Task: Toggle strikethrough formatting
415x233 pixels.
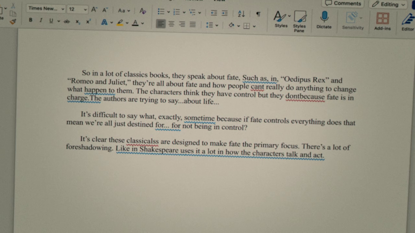Action: 67,21
